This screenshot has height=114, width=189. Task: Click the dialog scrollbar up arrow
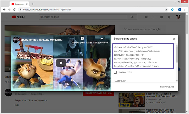click(177, 45)
